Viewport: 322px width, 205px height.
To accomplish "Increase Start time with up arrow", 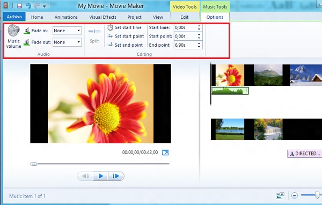I will [x=199, y=26].
